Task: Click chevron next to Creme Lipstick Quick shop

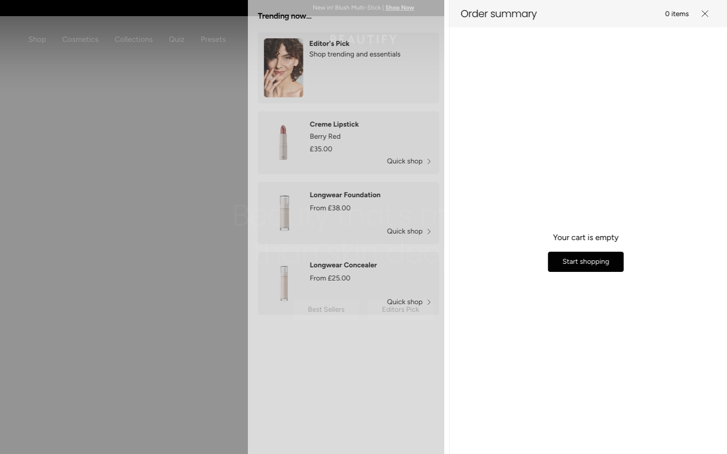Action: pyautogui.click(x=429, y=161)
